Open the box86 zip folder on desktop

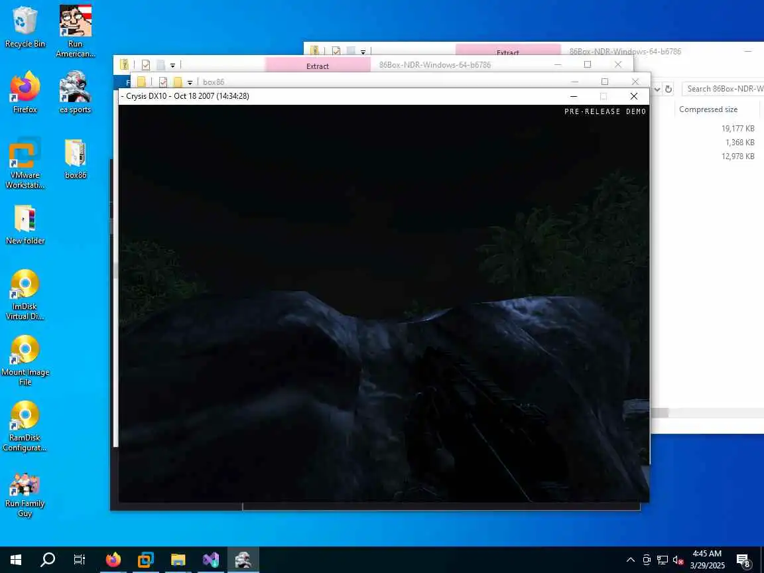point(75,159)
